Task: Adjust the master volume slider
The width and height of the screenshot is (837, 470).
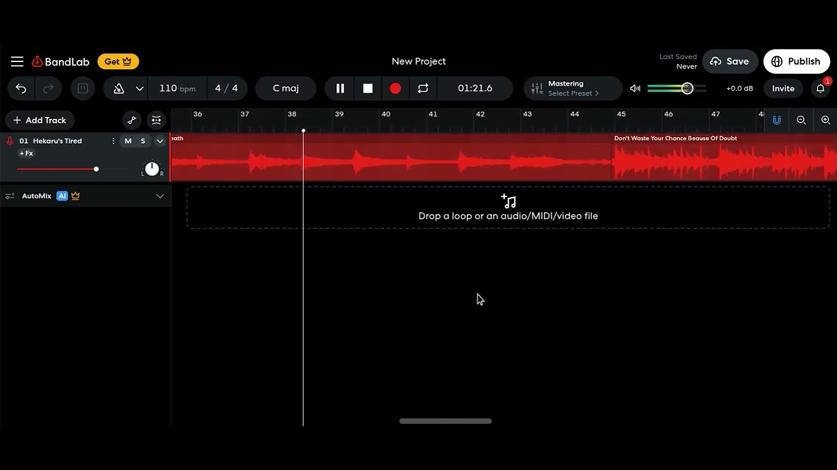Action: tap(677, 88)
